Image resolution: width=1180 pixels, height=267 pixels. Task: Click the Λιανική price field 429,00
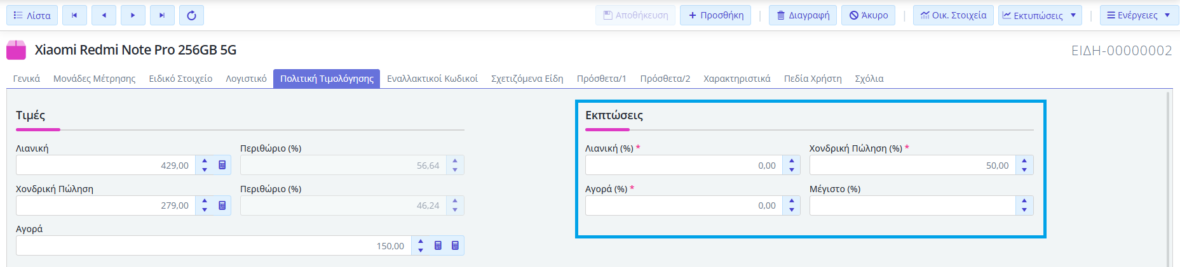pyautogui.click(x=105, y=165)
